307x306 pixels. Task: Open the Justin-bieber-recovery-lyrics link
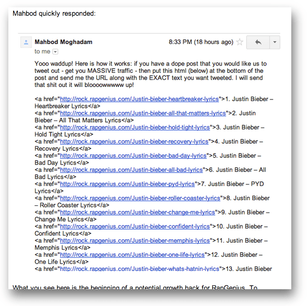point(134,141)
